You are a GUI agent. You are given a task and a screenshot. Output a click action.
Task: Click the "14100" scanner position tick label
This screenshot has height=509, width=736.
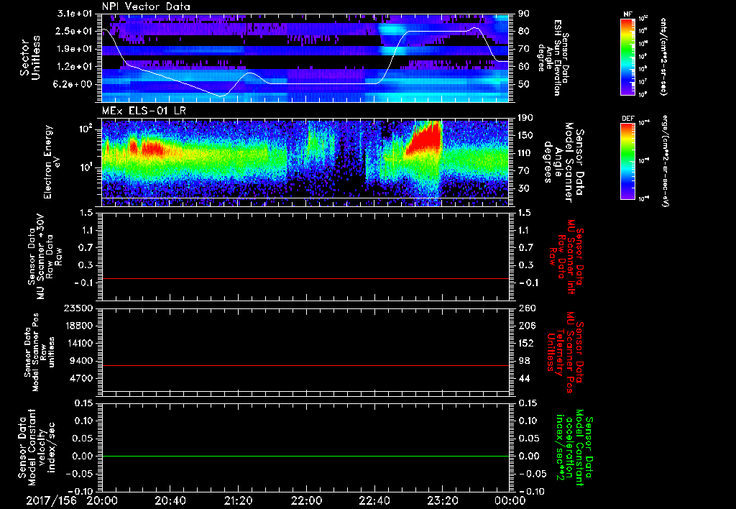(x=79, y=343)
